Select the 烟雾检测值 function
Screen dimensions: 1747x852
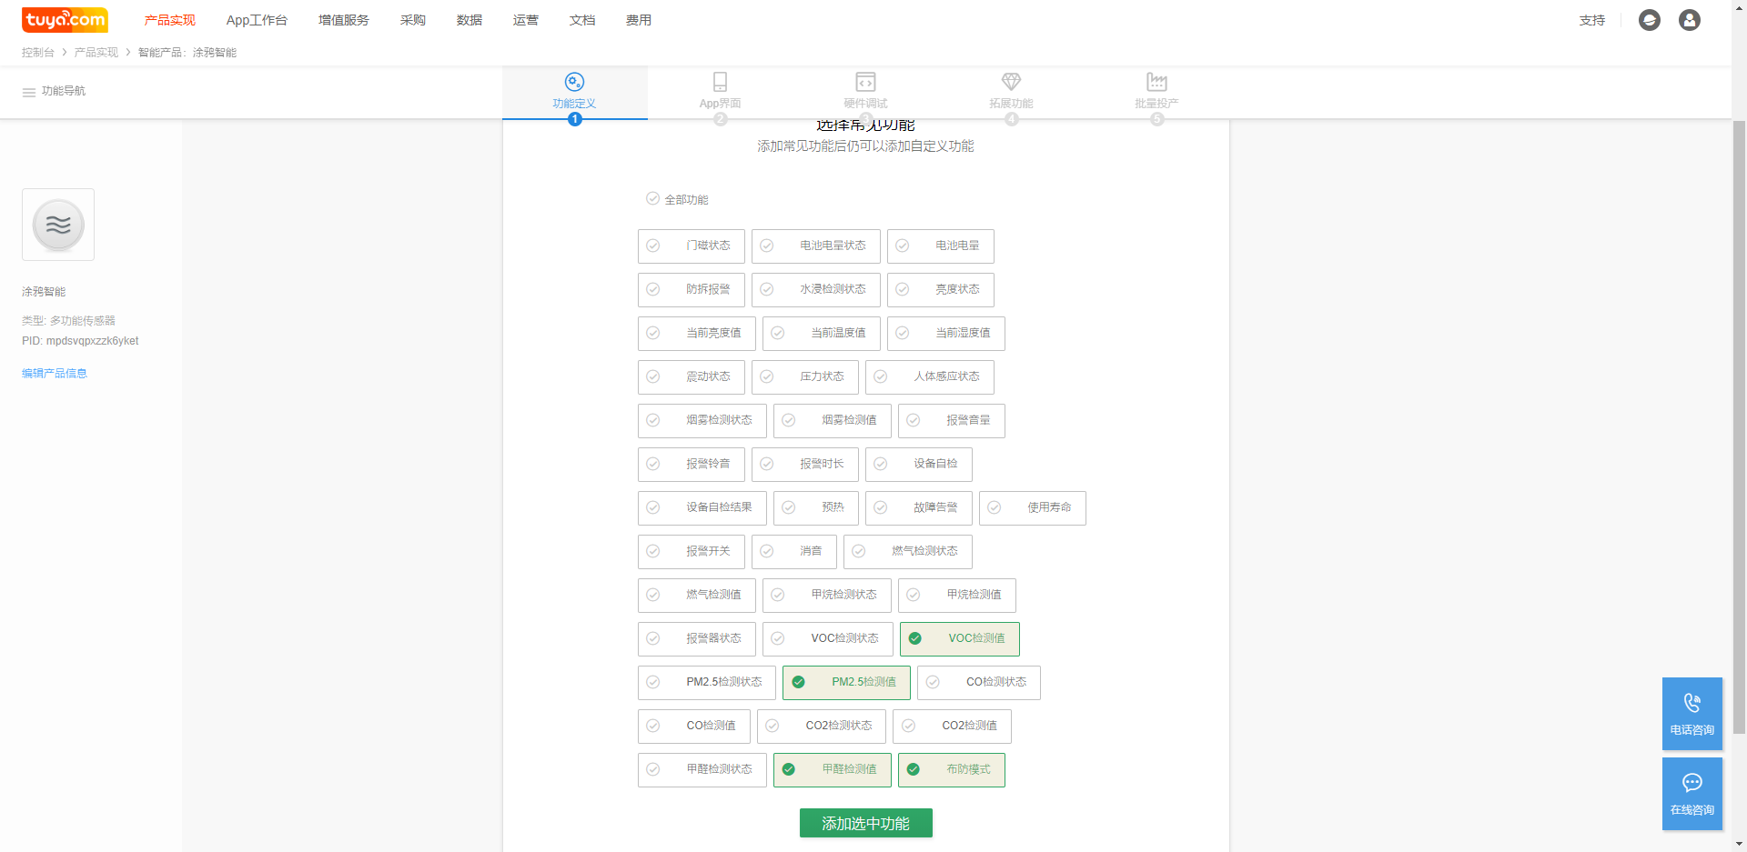(x=833, y=421)
